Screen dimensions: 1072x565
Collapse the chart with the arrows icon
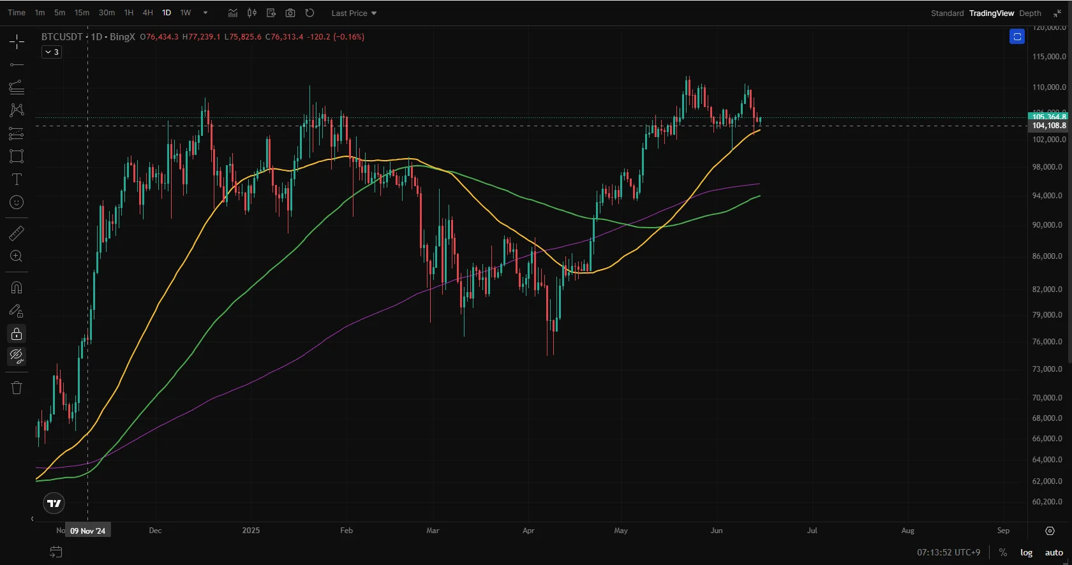(x=1057, y=13)
